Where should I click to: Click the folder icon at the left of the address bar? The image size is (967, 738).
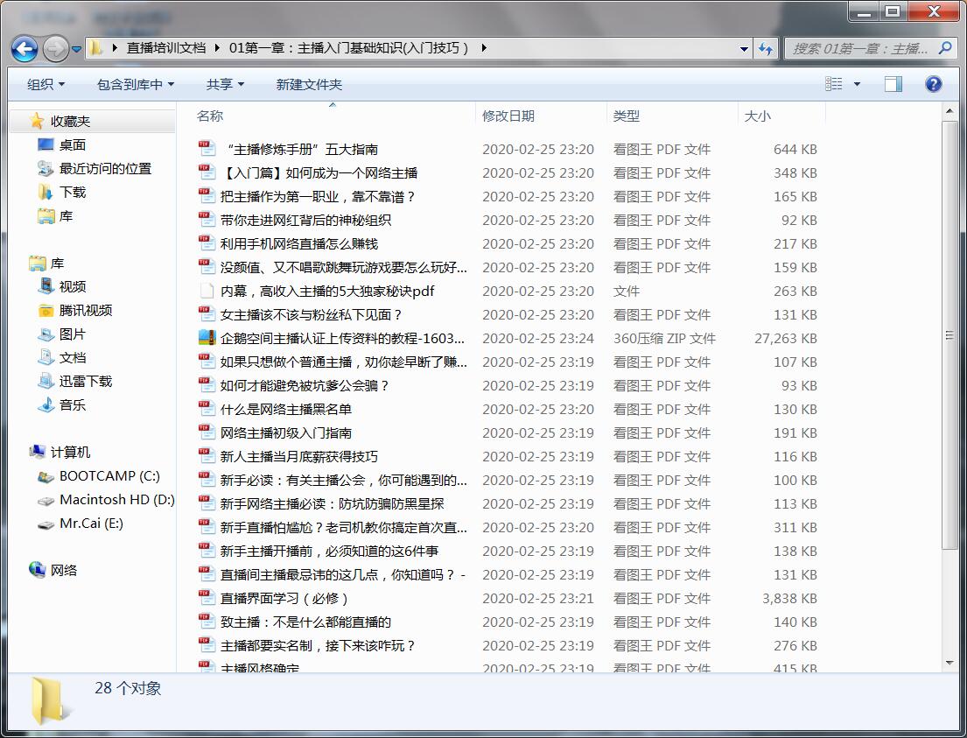click(96, 49)
